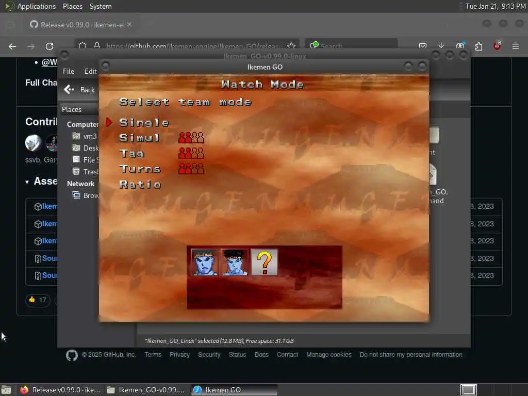Screen dimensions: 528x396
Task: Switch to Ikemen GO taskbar entry
Action: coord(235,390)
